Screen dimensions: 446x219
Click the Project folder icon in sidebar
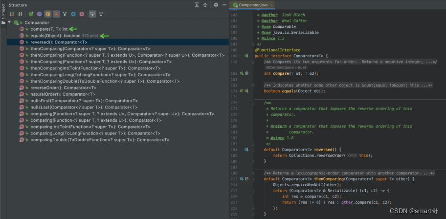point(3,22)
